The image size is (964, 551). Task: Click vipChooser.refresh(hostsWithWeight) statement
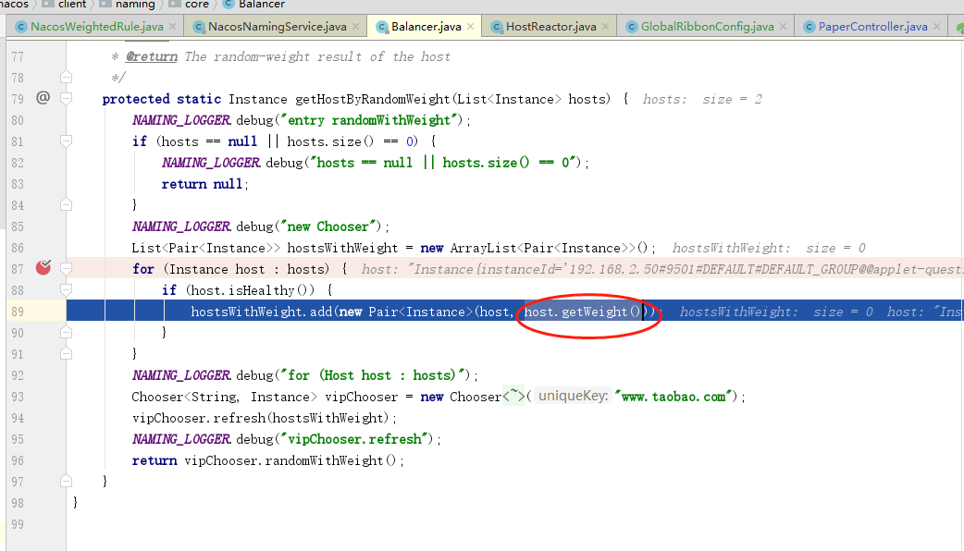click(265, 418)
